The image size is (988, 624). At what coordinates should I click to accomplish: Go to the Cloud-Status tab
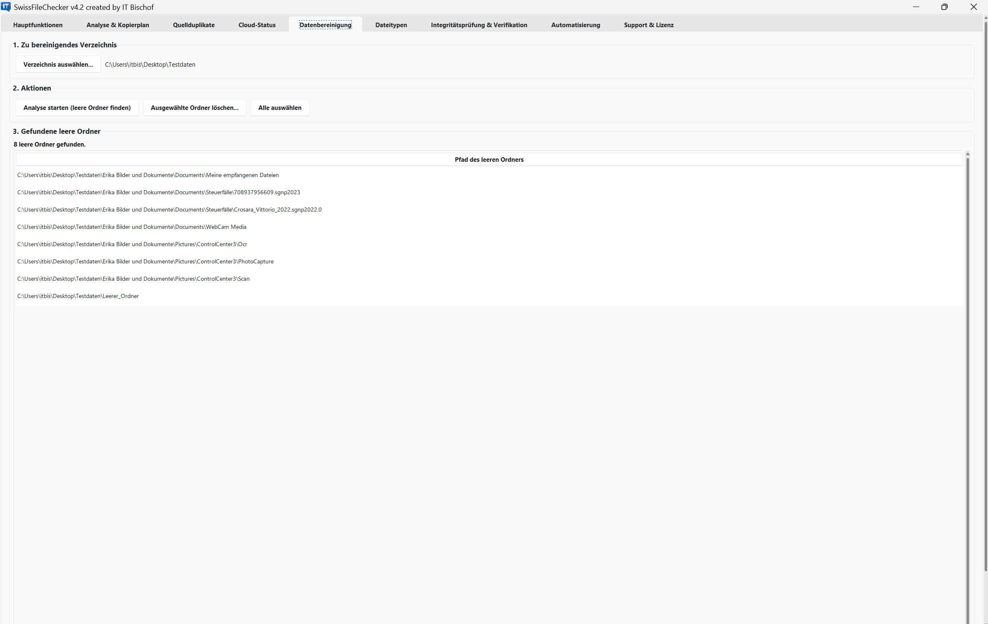pyautogui.click(x=257, y=25)
